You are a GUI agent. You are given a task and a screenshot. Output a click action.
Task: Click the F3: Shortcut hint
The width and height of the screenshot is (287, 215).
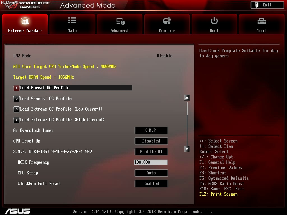click(213, 173)
